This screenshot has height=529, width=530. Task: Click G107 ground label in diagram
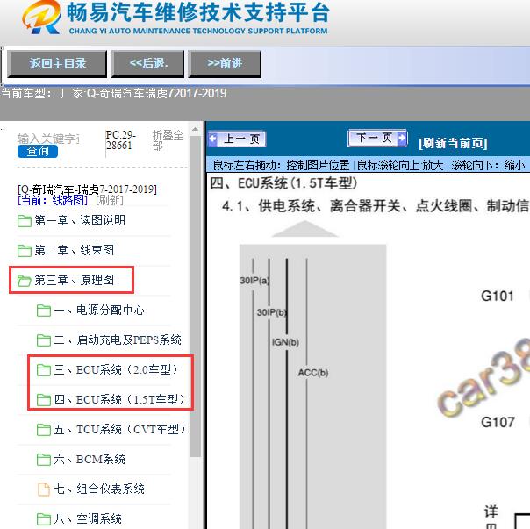tap(498, 422)
